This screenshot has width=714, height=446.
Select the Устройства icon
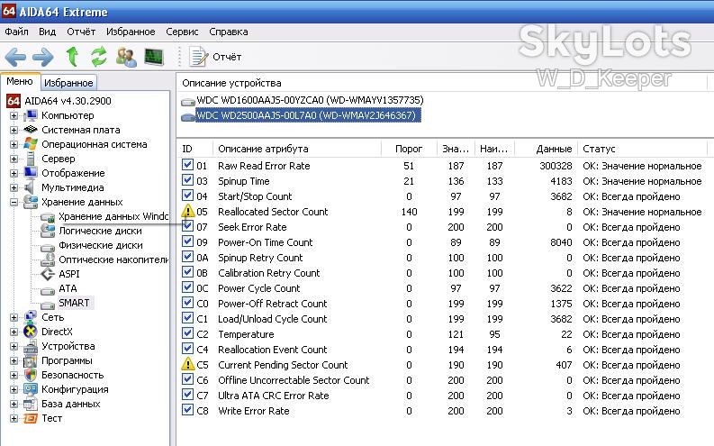(31, 346)
